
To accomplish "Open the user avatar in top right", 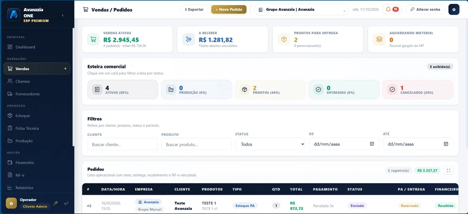I will pos(453,9).
